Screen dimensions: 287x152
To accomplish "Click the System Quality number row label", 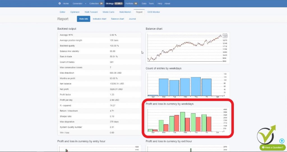I will [x=71, y=127].
